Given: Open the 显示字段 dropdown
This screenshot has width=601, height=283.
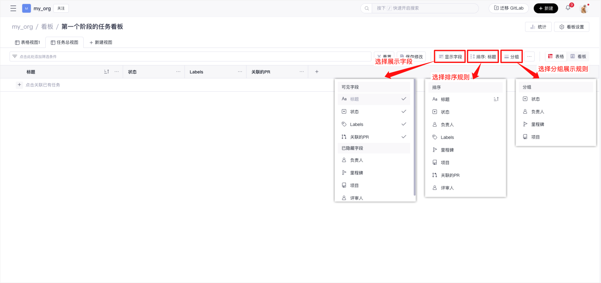Looking at the screenshot, I should 450,56.
